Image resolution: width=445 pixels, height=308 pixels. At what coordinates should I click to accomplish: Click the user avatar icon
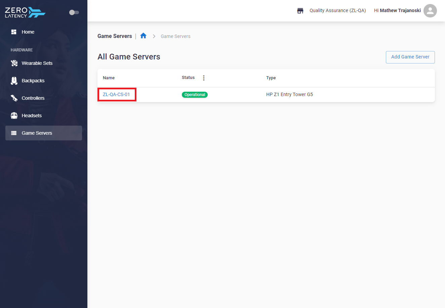tap(430, 11)
